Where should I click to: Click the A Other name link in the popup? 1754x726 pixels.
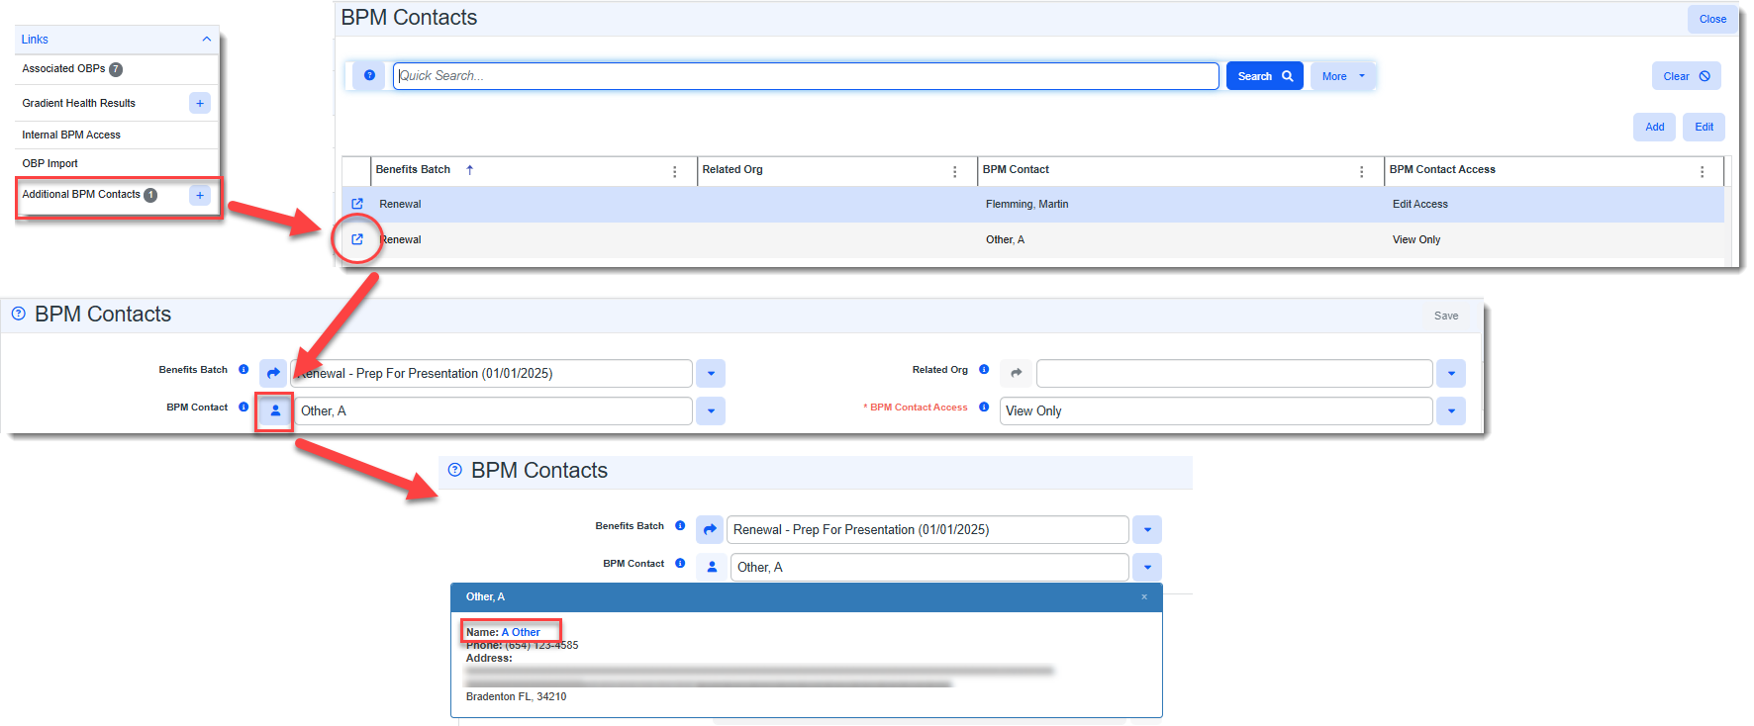(x=521, y=632)
